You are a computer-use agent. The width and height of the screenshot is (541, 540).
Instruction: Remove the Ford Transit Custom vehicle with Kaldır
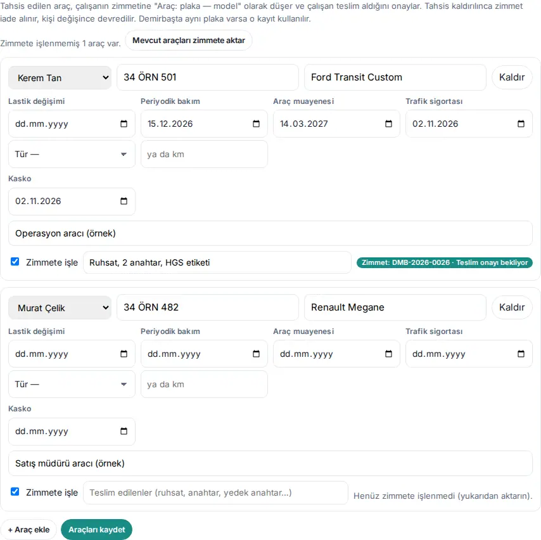coord(512,77)
